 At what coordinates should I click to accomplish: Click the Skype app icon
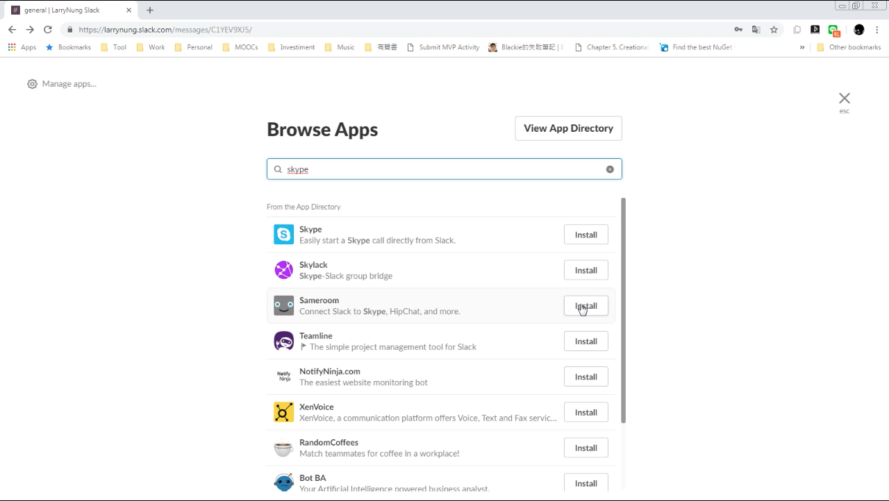click(283, 235)
